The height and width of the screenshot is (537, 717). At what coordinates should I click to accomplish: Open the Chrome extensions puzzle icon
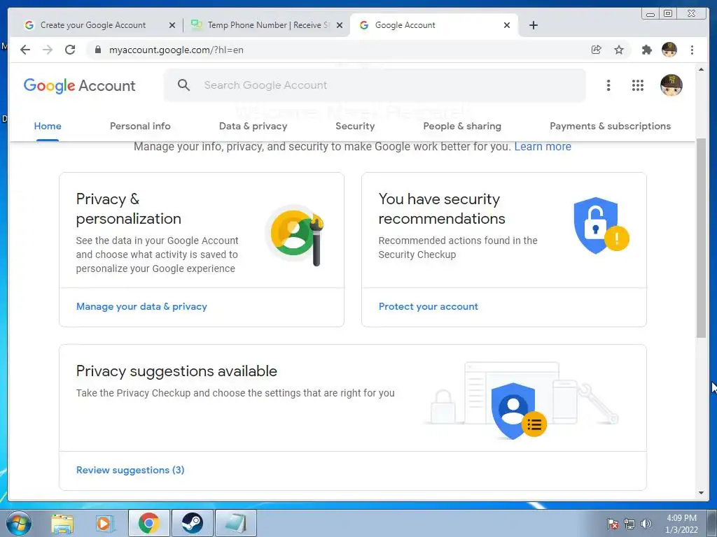[x=646, y=50]
